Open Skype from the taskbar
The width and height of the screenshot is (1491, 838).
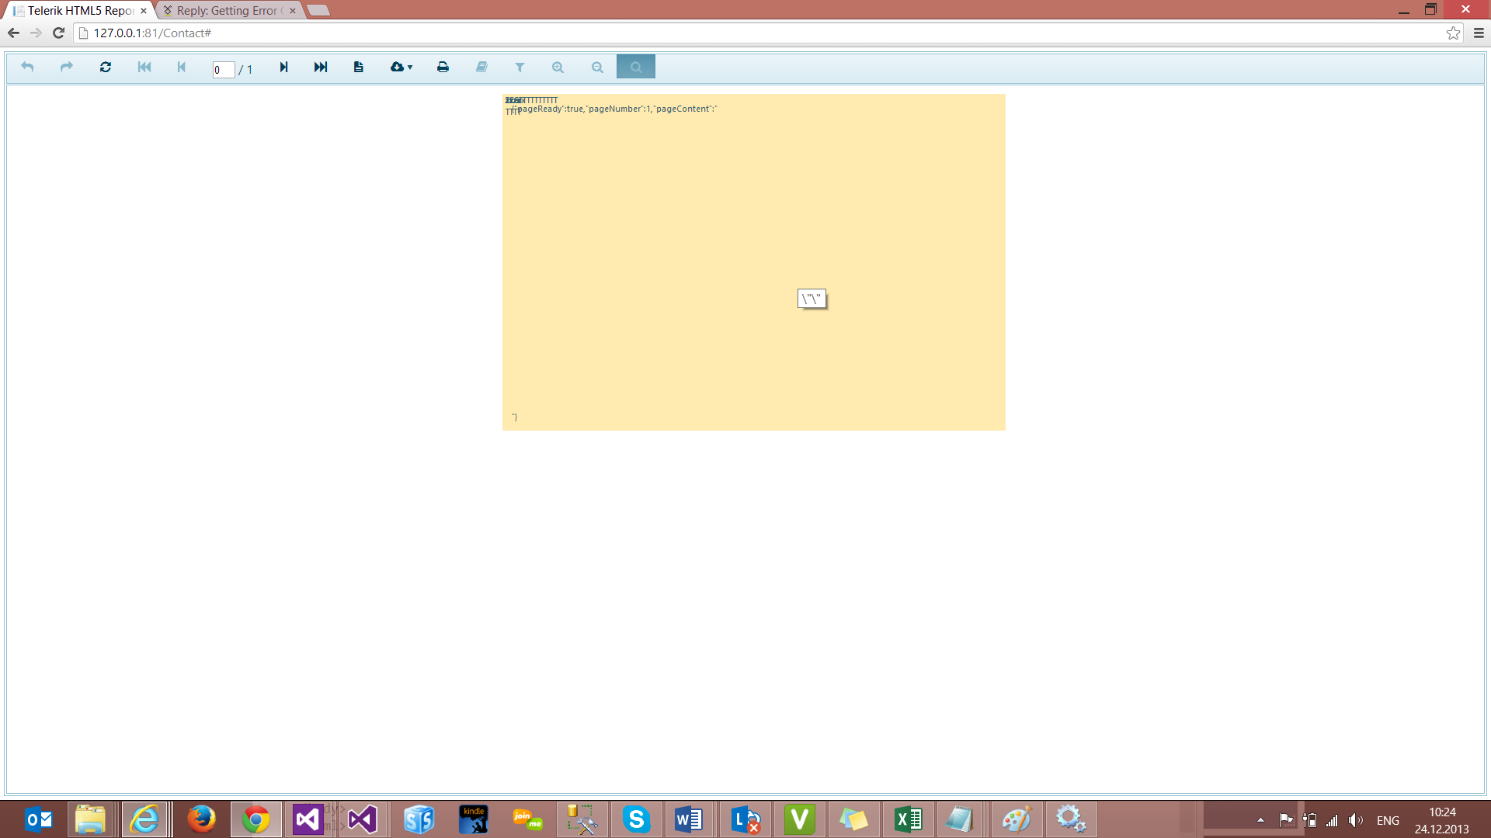[x=636, y=819]
